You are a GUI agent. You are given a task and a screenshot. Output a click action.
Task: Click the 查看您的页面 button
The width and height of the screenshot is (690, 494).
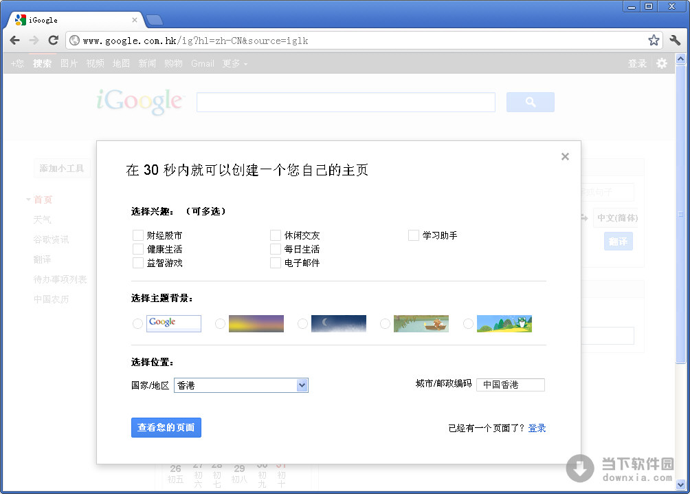coord(166,427)
